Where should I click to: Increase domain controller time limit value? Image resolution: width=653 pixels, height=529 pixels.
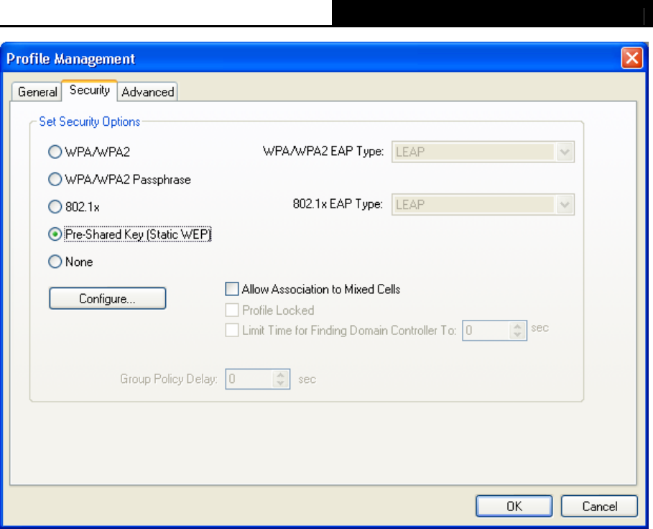(x=518, y=326)
